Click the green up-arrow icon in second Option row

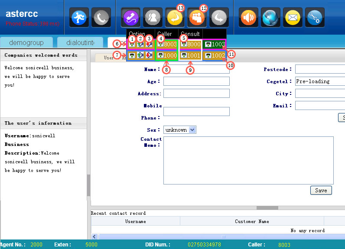click(x=140, y=55)
